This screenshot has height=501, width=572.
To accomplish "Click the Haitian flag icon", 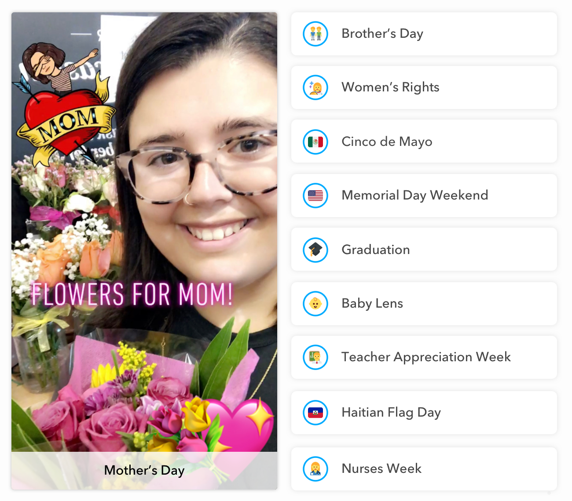I will (315, 413).
